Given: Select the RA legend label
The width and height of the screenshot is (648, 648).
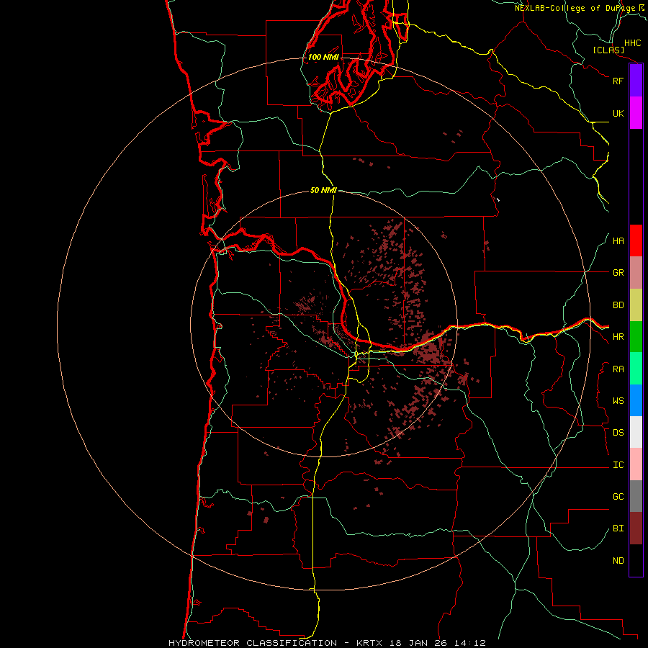Looking at the screenshot, I should 618,369.
